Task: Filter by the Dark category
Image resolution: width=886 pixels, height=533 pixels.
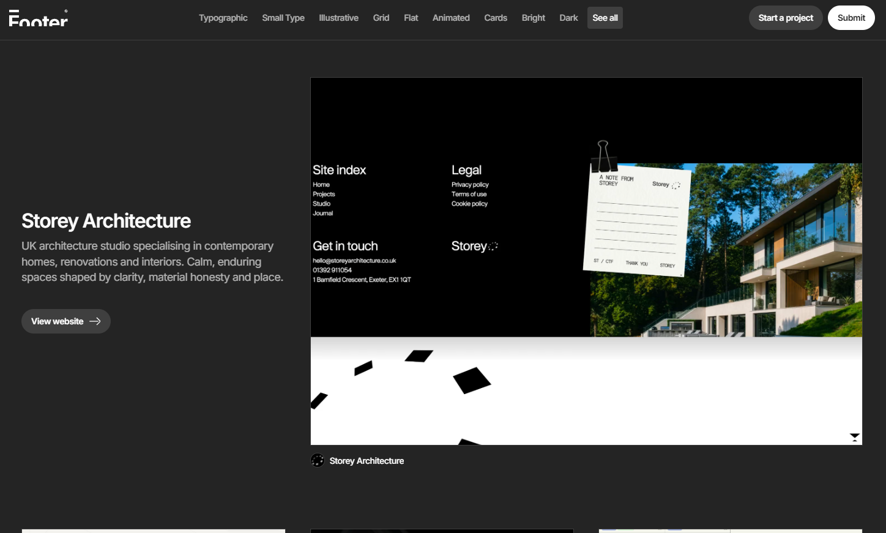Action: point(568,18)
